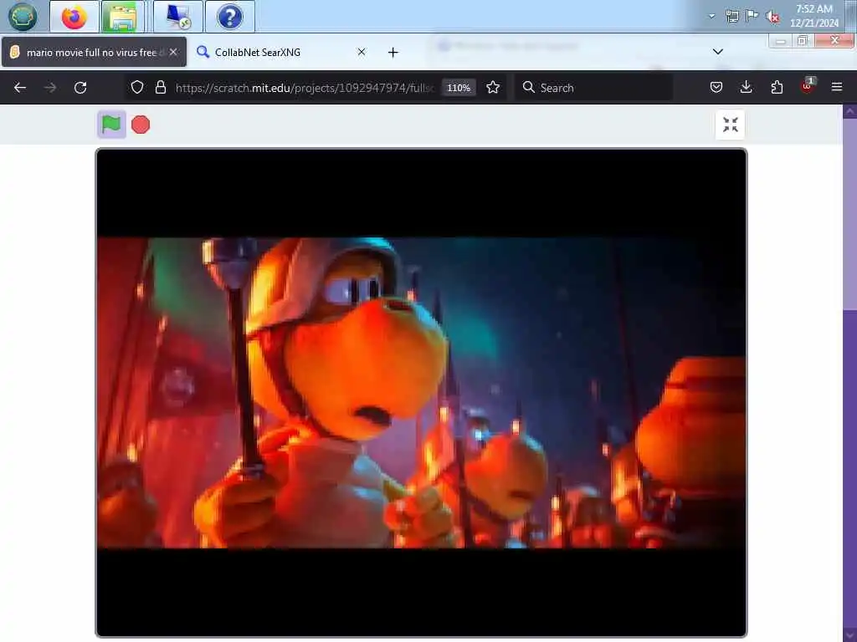857x642 pixels.
Task: Close the mario movie tab
Action: tap(173, 52)
